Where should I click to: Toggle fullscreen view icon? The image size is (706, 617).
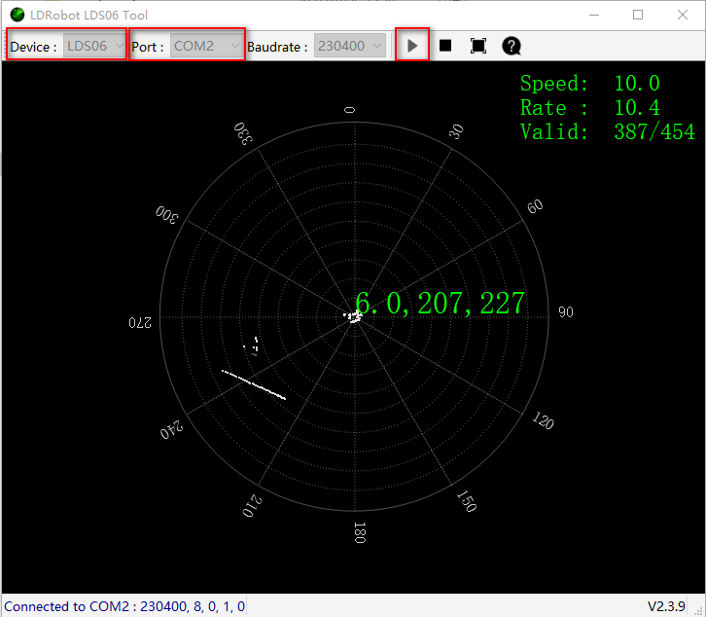pyautogui.click(x=478, y=46)
